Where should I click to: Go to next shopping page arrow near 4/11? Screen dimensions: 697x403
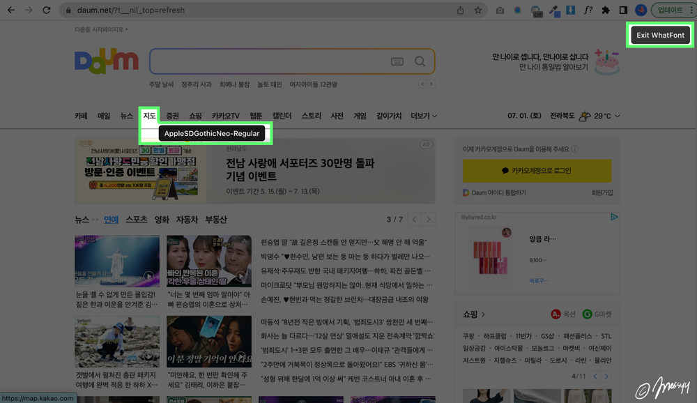pos(606,377)
